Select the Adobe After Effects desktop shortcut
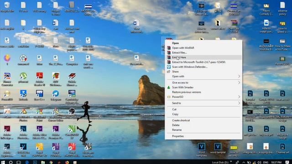Screen dimensions: 292x164 pyautogui.click(x=40, y=133)
